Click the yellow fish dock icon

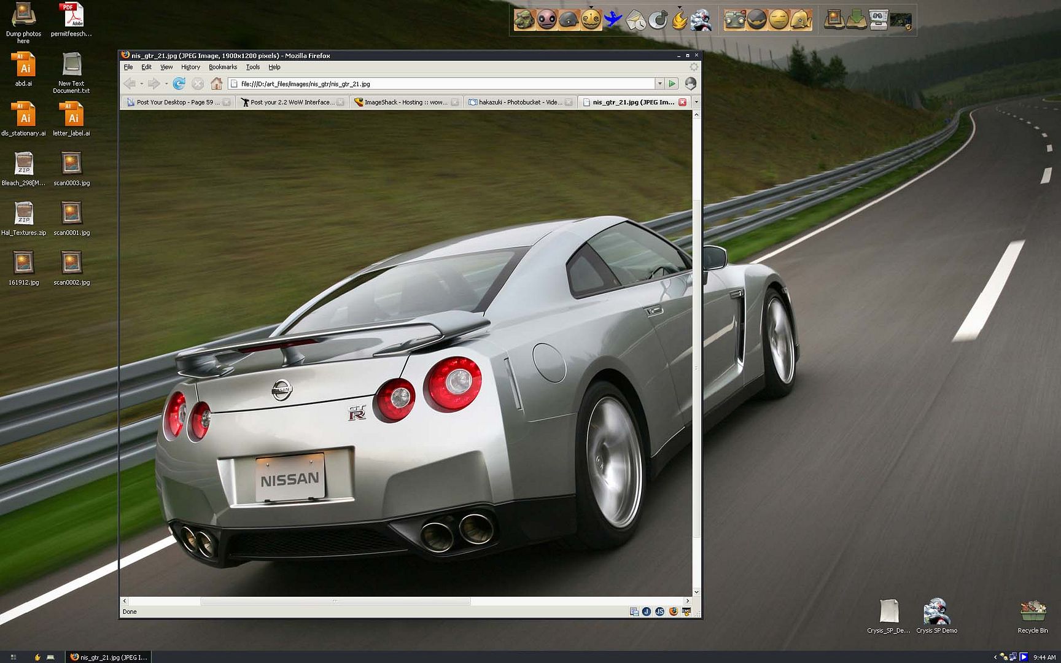pyautogui.click(x=801, y=20)
